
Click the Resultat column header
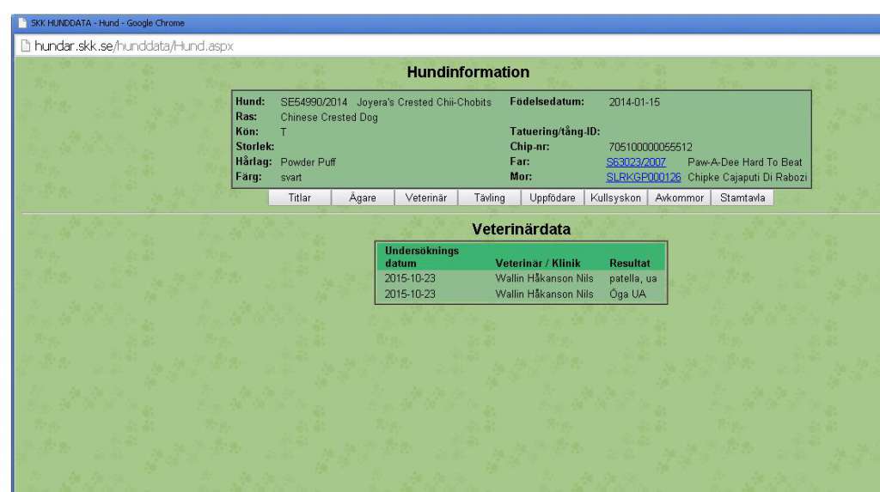click(629, 263)
